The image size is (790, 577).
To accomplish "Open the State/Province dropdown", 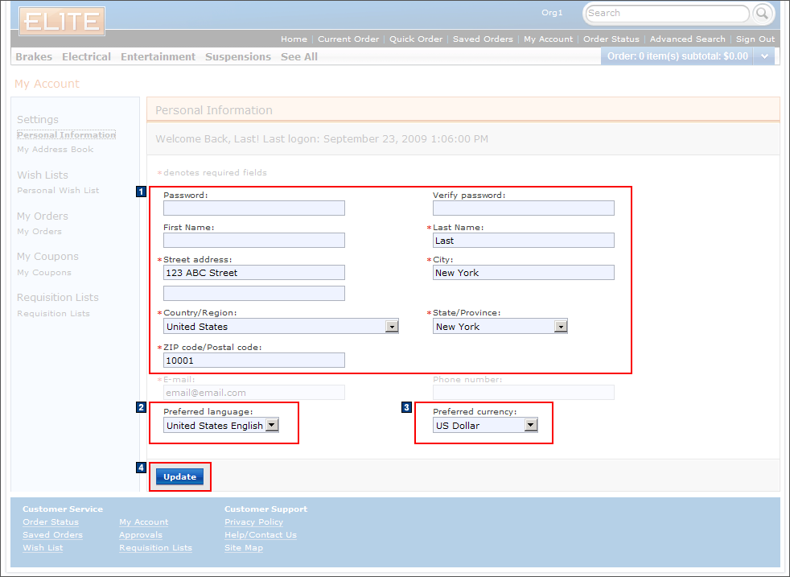I will (500, 327).
